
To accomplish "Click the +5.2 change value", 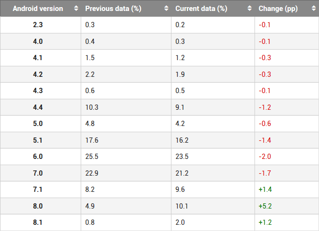I will (x=265, y=206).
